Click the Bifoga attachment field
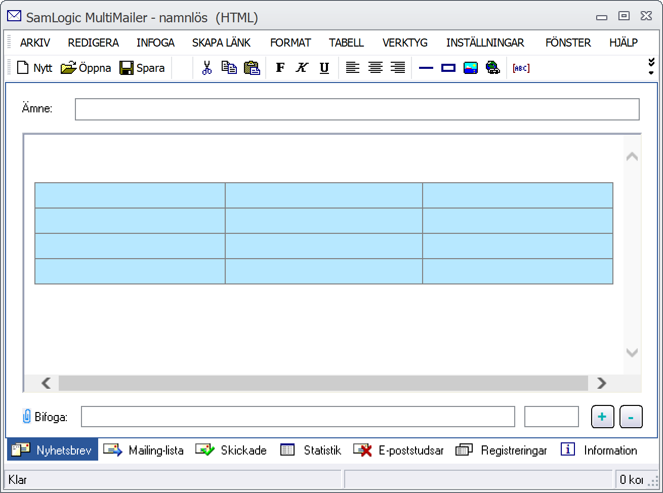 (298, 417)
